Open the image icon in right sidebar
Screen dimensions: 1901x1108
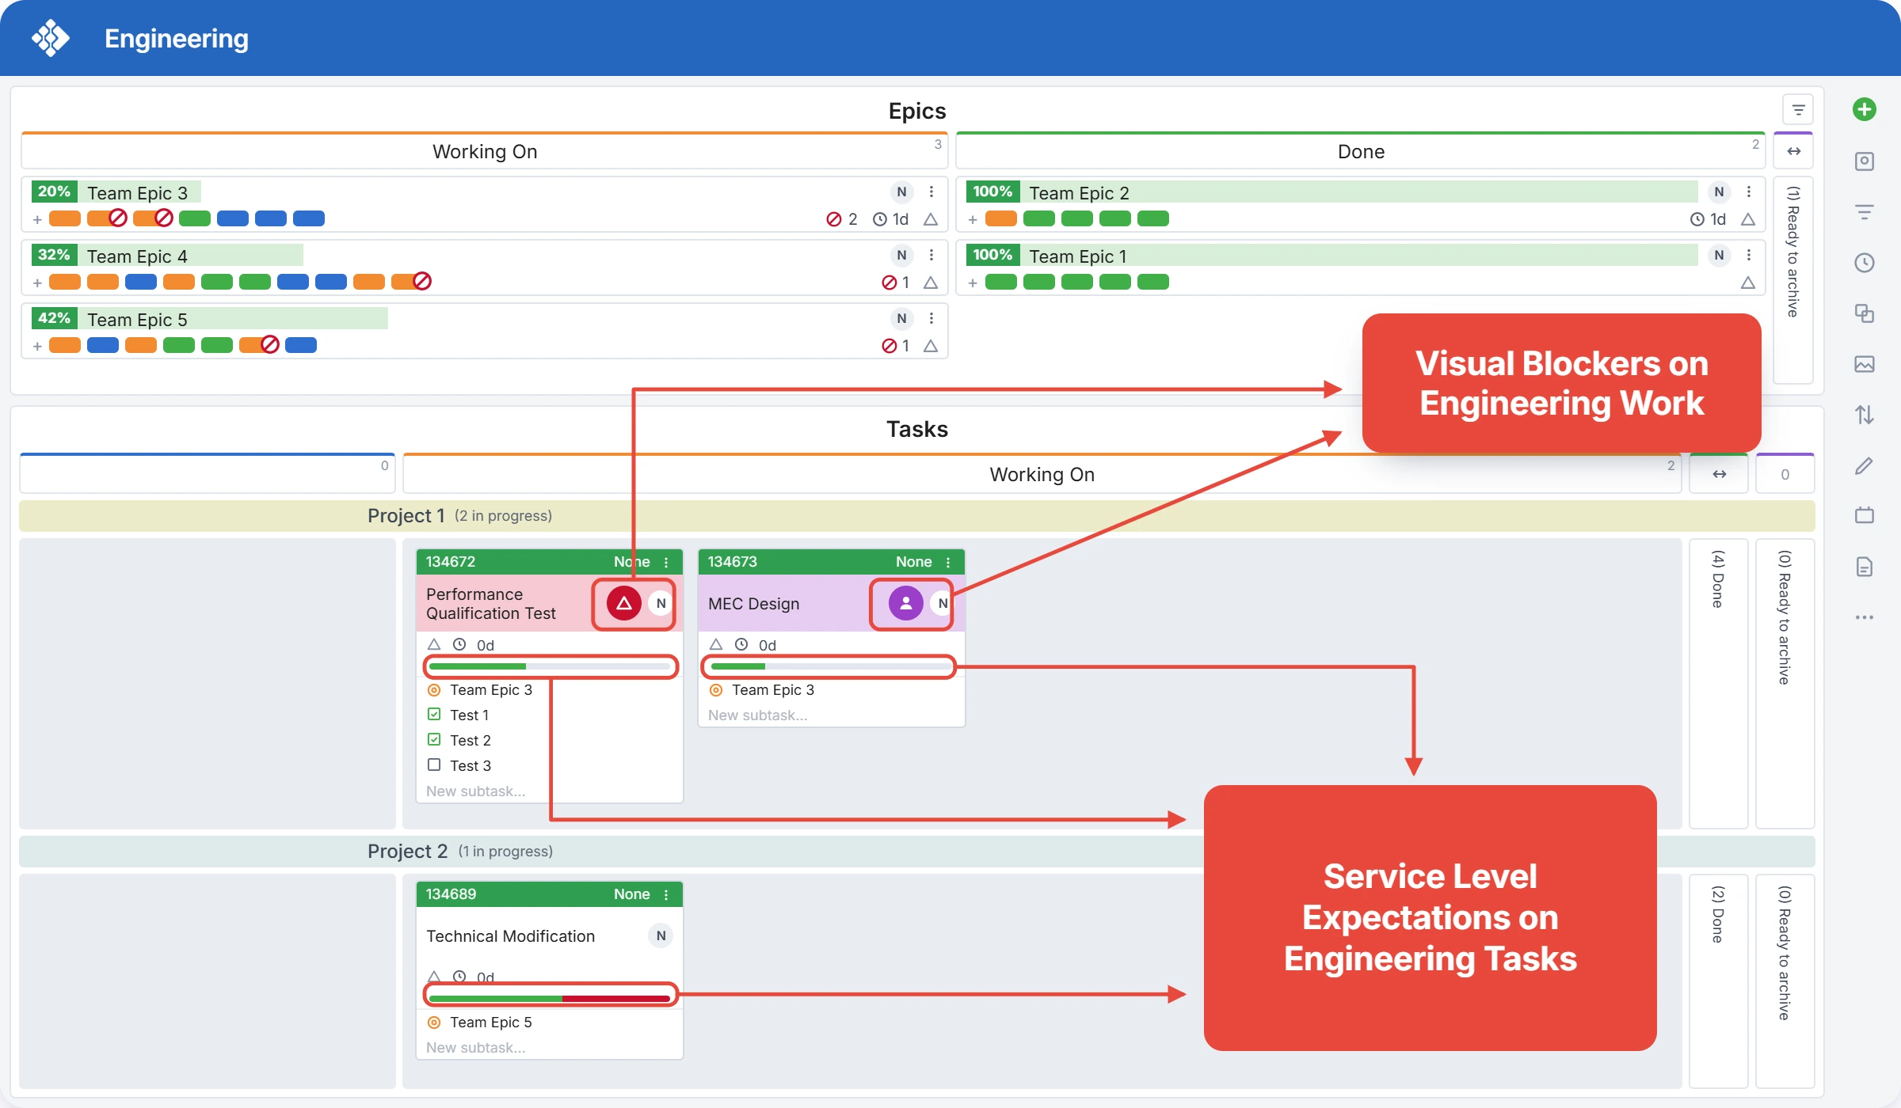1865,364
